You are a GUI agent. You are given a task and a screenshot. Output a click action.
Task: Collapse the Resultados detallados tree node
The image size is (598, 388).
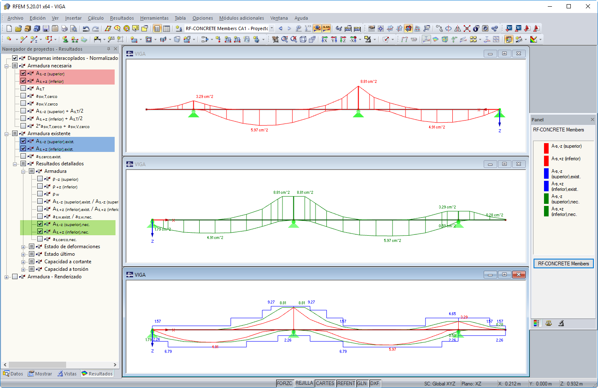tap(15, 164)
